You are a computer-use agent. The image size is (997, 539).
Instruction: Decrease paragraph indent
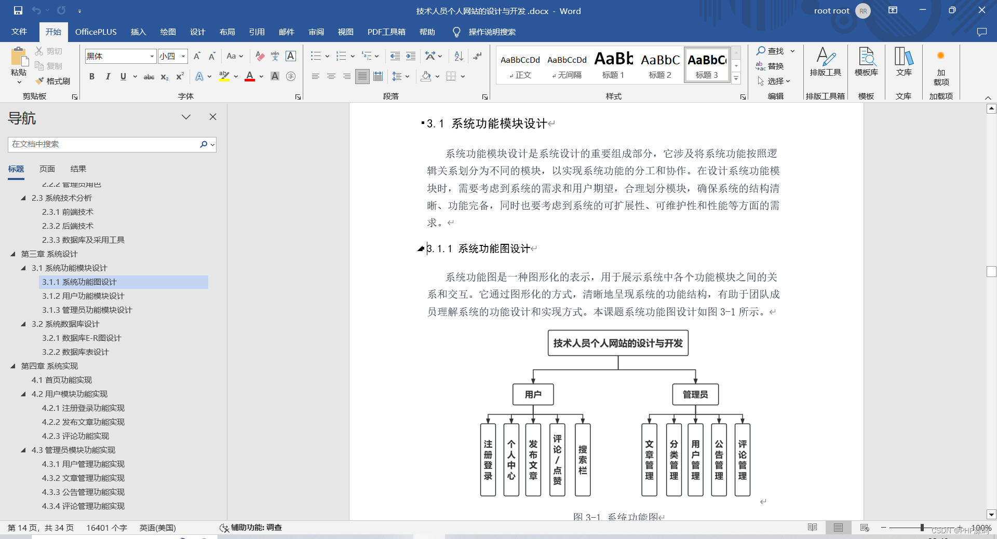(395, 56)
